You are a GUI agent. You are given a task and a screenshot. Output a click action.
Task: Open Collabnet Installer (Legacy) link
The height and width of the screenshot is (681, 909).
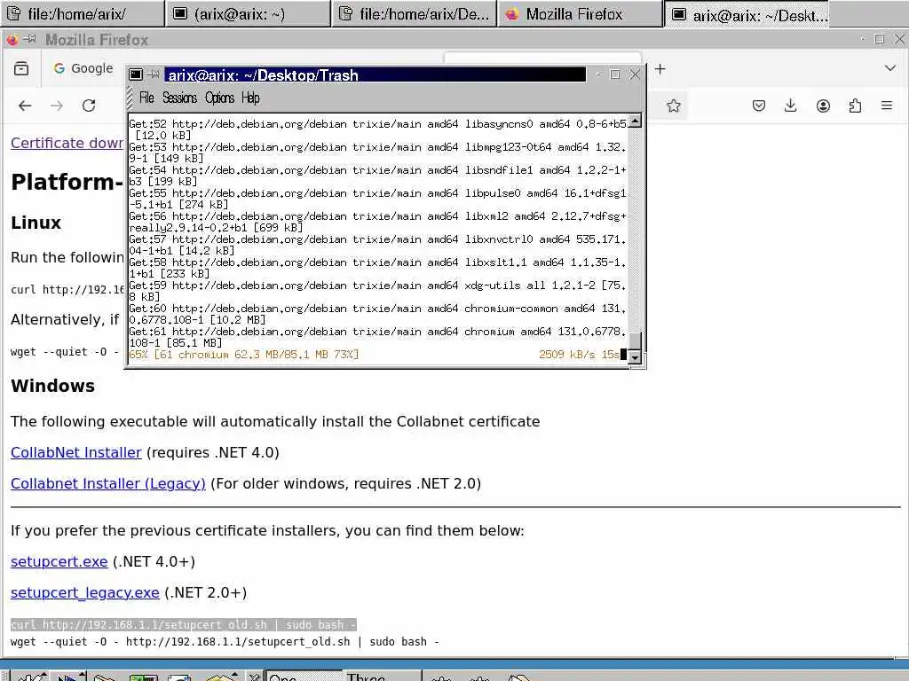tap(107, 483)
